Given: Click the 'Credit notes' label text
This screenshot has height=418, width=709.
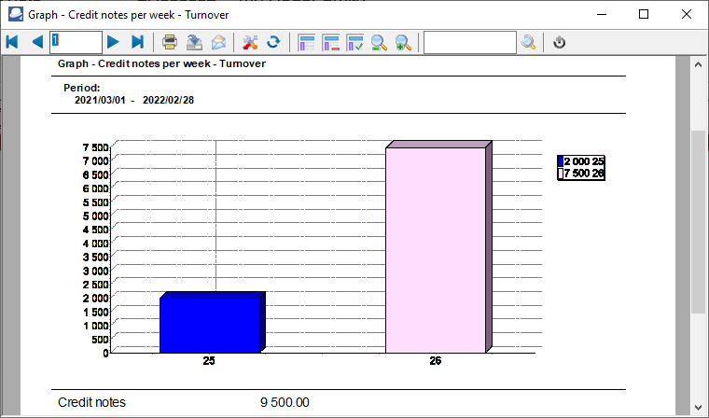Looking at the screenshot, I should 91,403.
